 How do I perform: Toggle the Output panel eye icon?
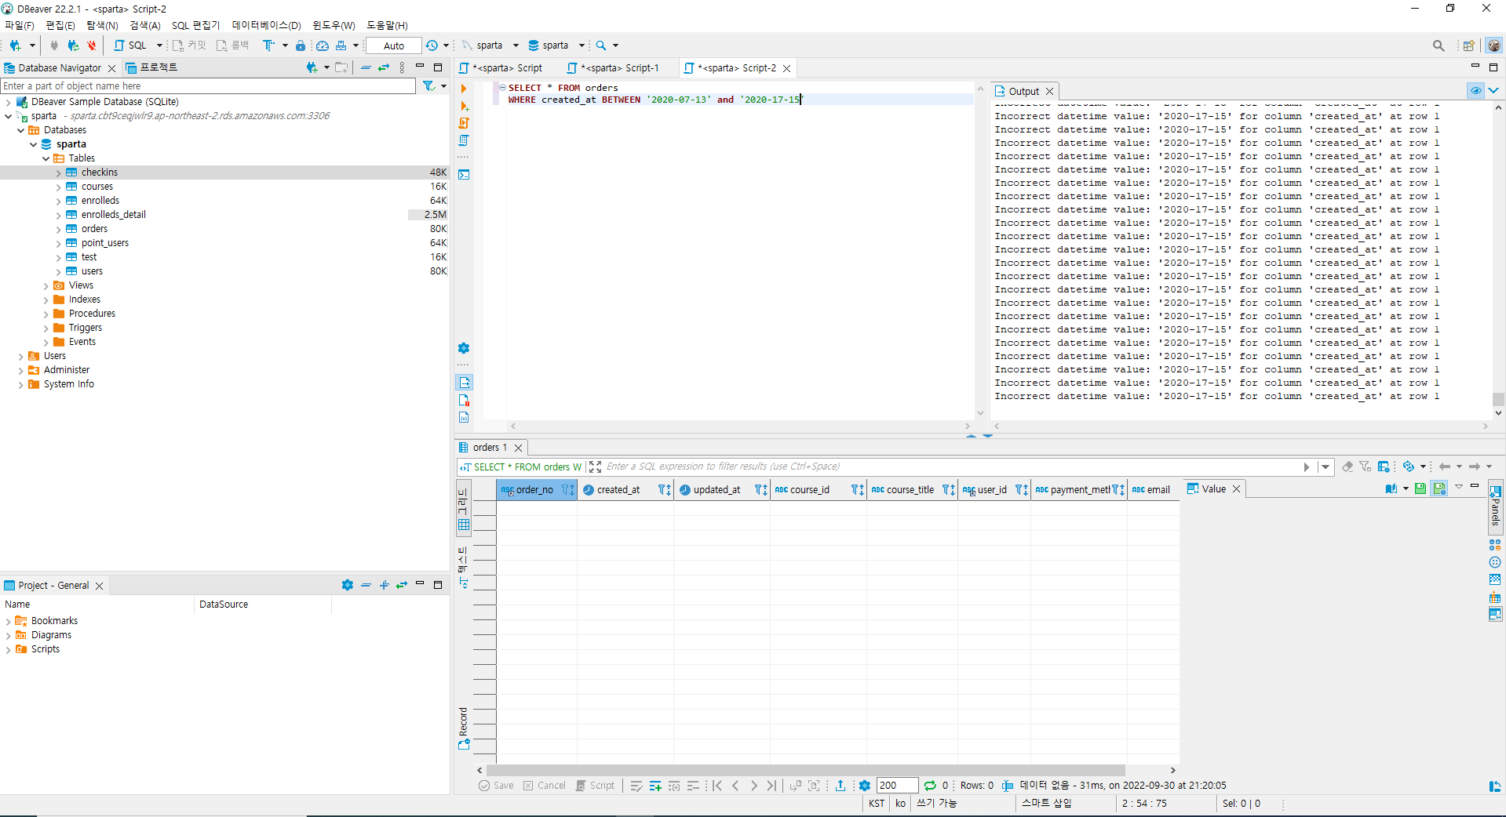pos(1476,91)
